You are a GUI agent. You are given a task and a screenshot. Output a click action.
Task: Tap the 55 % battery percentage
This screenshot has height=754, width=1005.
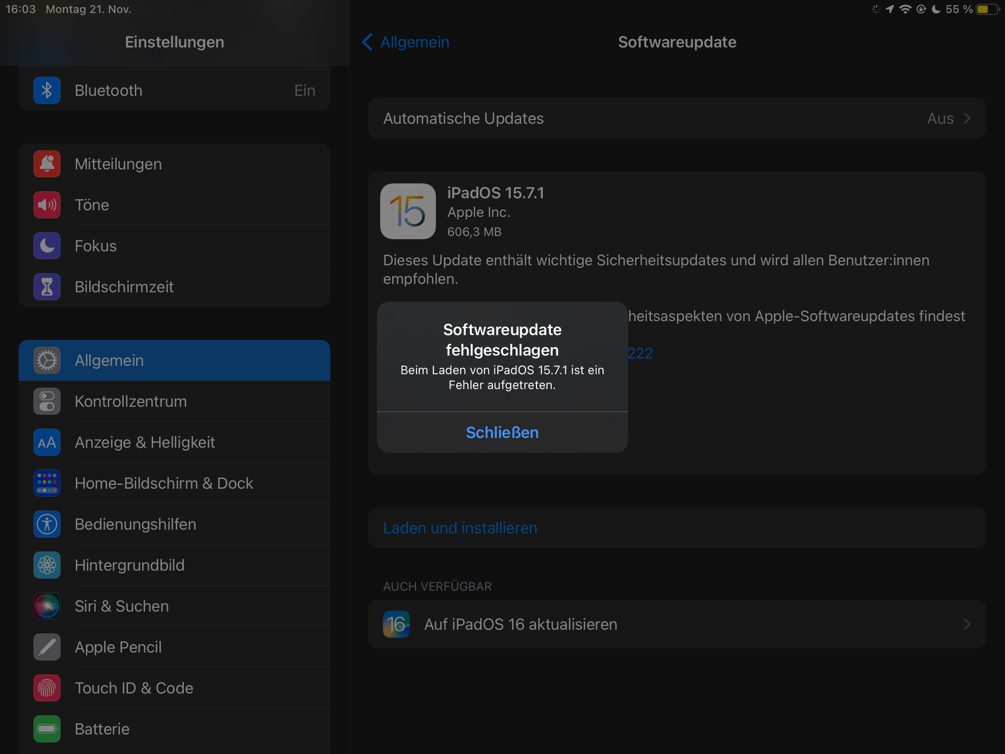coord(959,10)
